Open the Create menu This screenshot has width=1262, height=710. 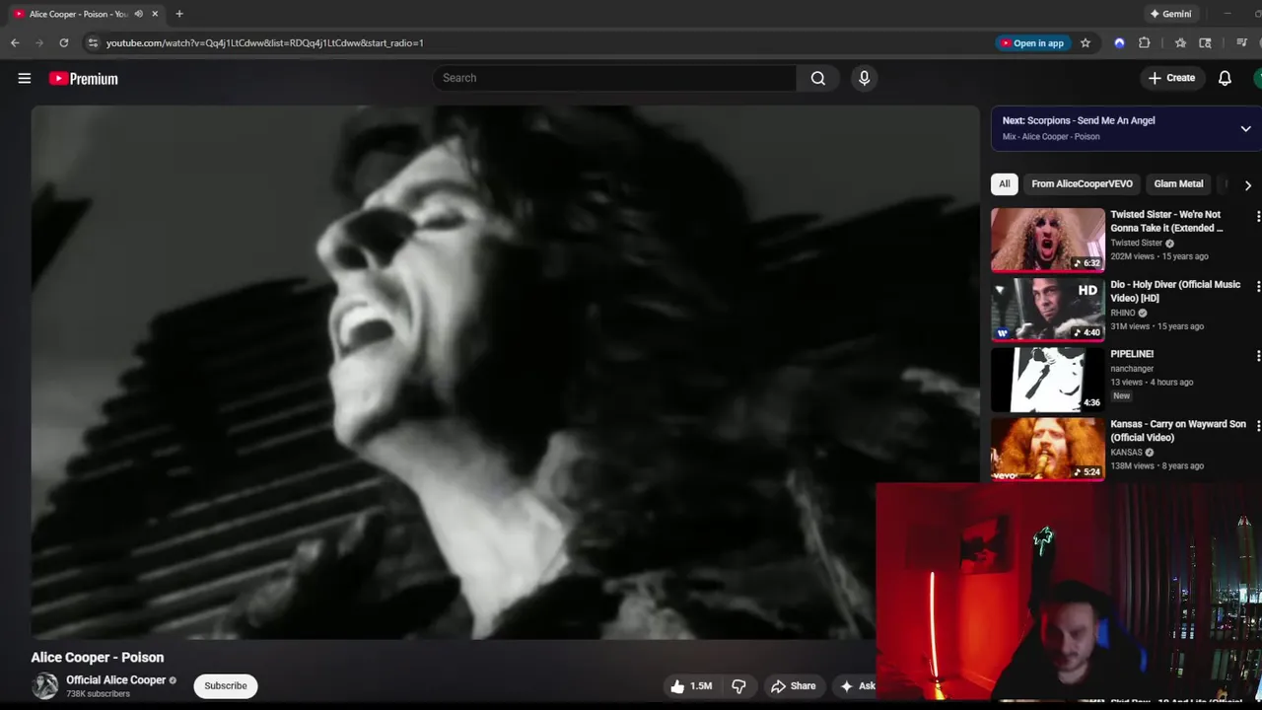[x=1171, y=78]
